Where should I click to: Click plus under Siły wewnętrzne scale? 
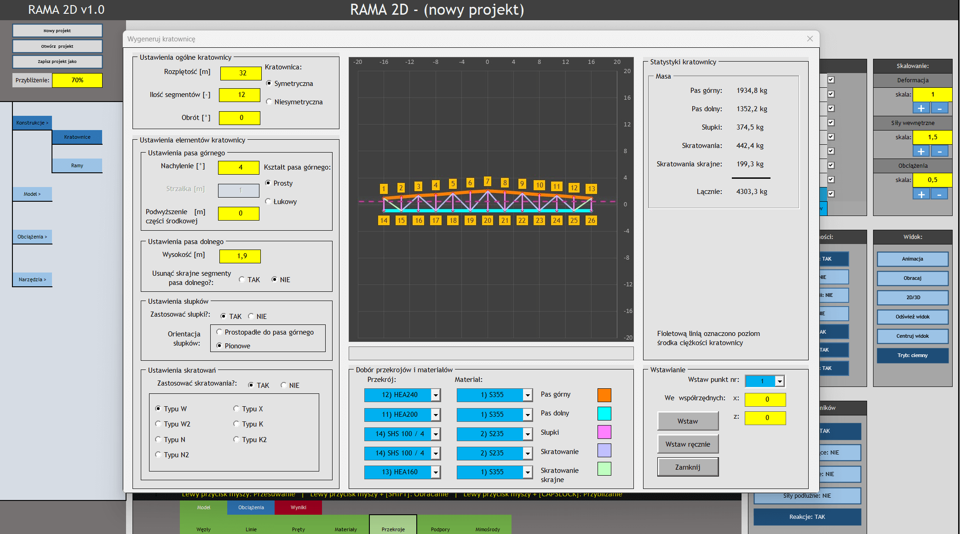(x=921, y=151)
